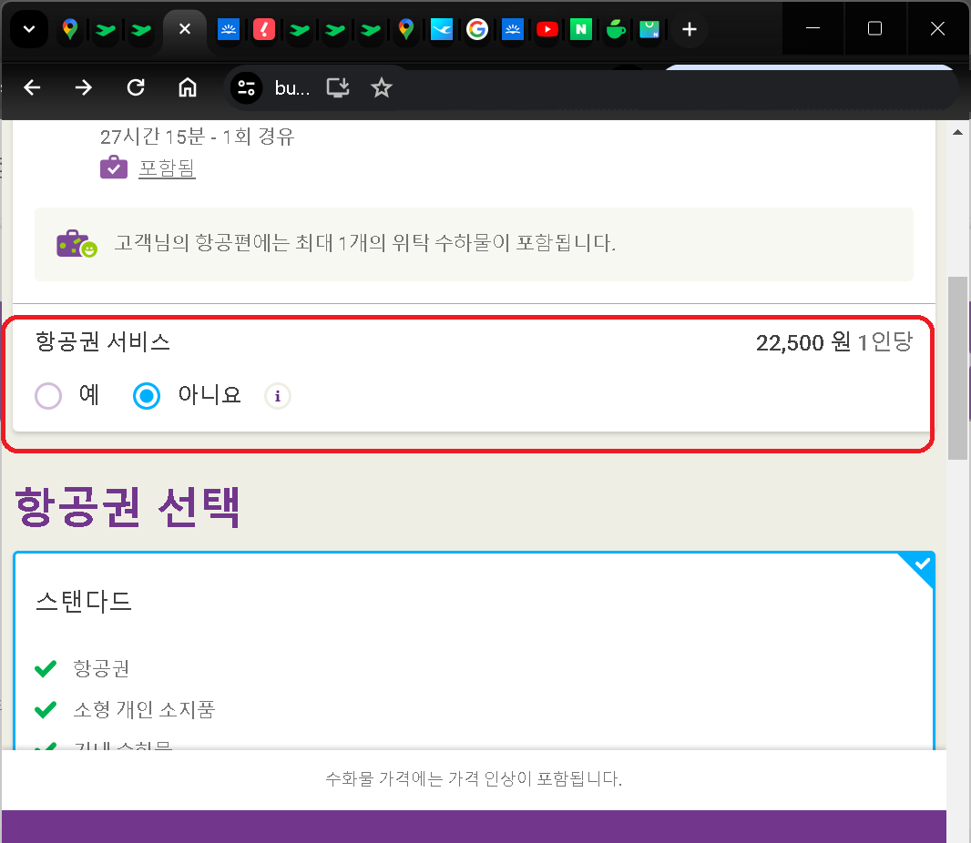The height and width of the screenshot is (843, 971).
Task: Click the green check beside 소형 개인 소지품
Action: 46,709
